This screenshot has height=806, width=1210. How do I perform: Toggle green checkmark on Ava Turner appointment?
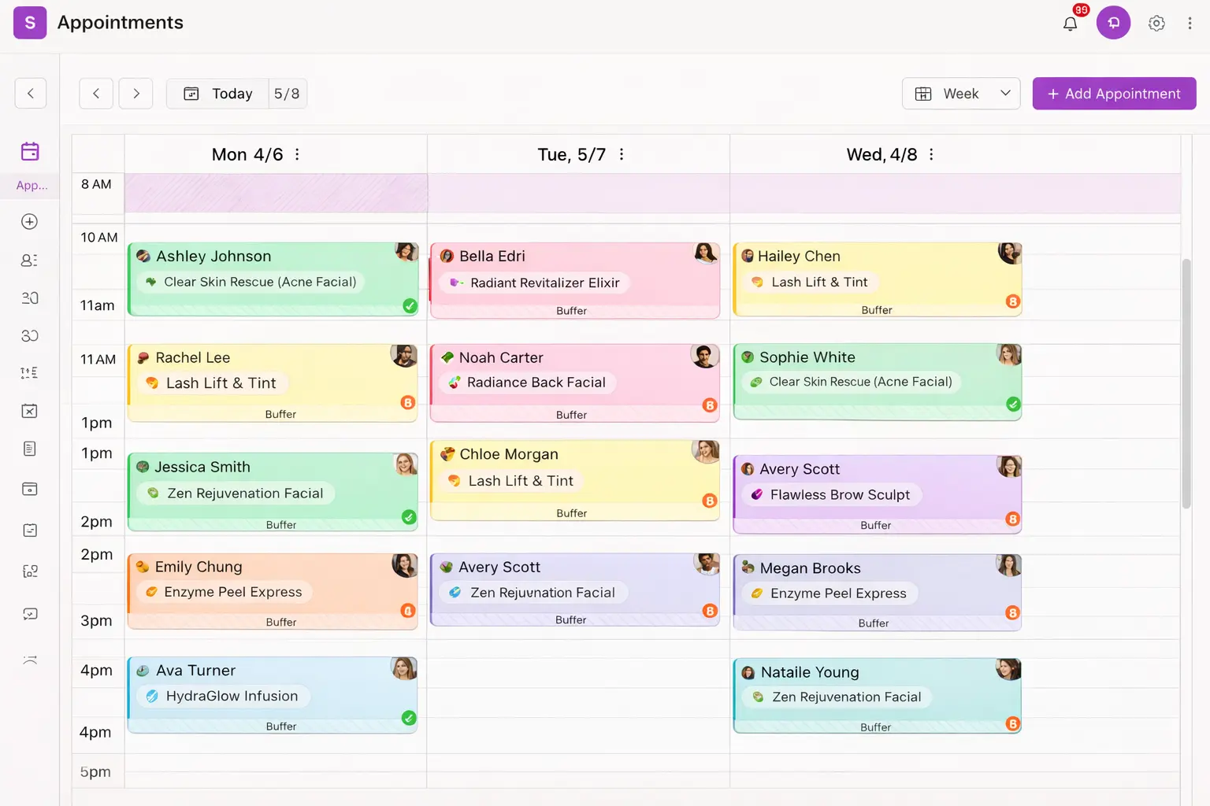pos(409,718)
